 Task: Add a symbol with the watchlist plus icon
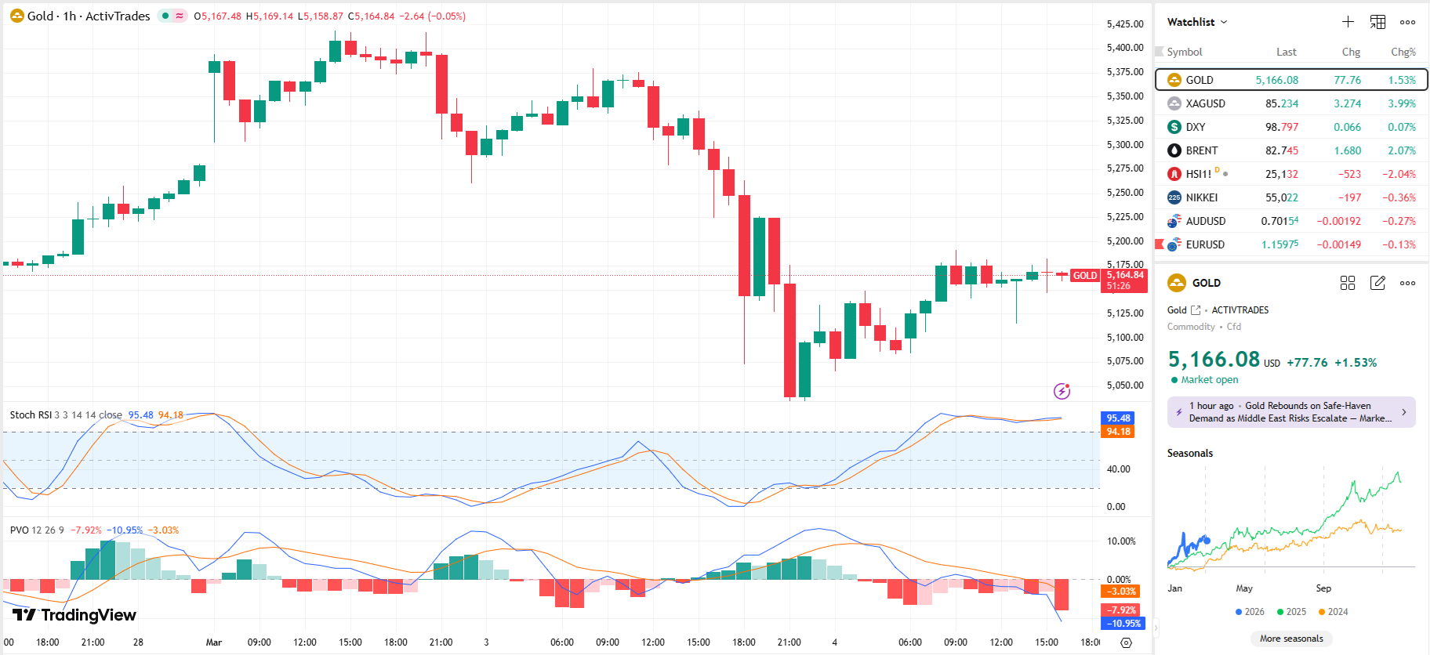[x=1348, y=22]
